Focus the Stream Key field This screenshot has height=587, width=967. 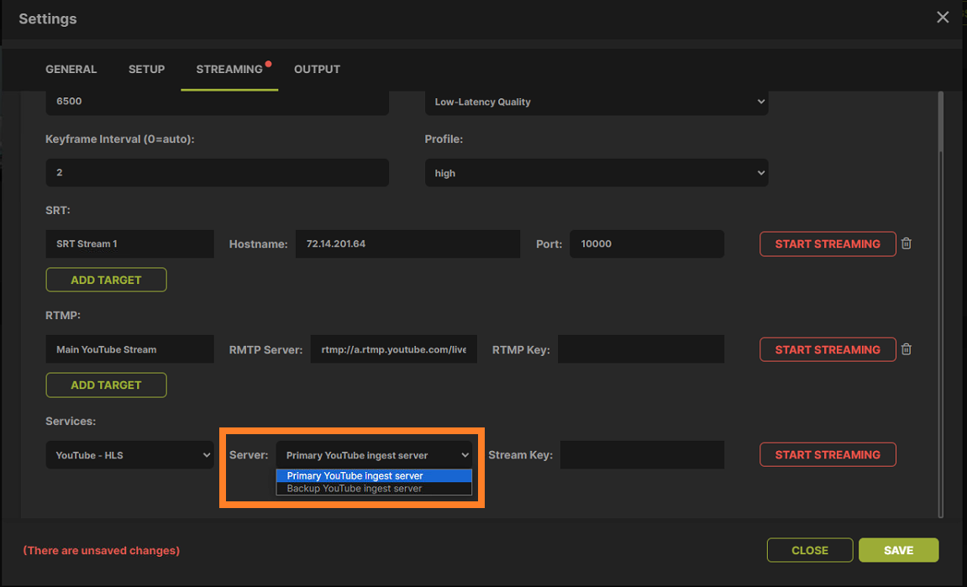point(642,455)
